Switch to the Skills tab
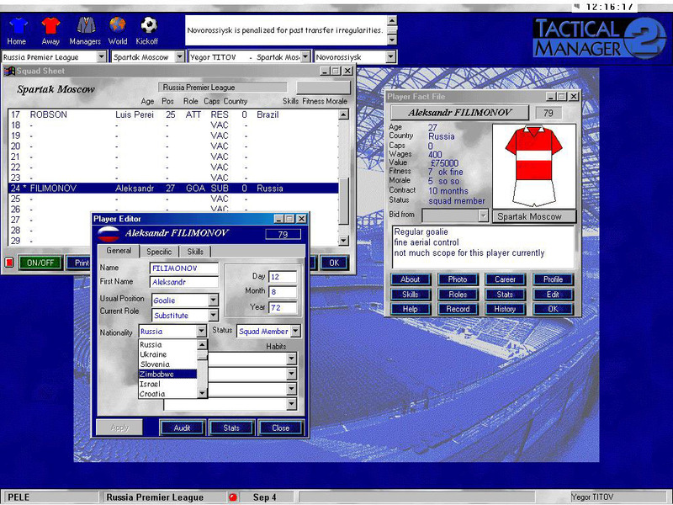673x505 pixels. pos(194,252)
